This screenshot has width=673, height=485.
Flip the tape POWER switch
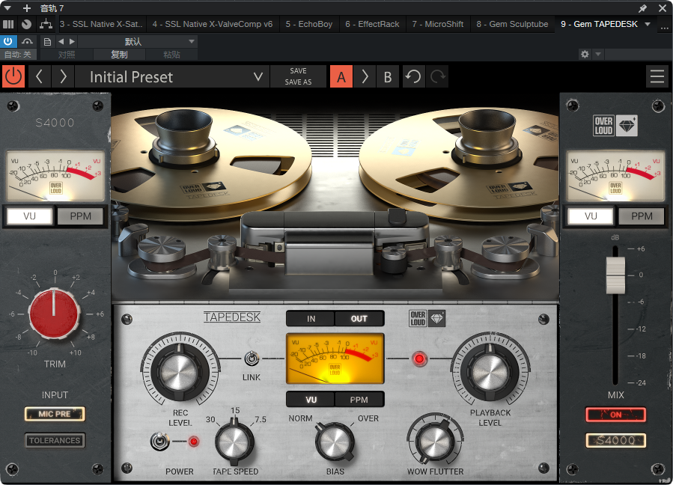click(x=159, y=442)
